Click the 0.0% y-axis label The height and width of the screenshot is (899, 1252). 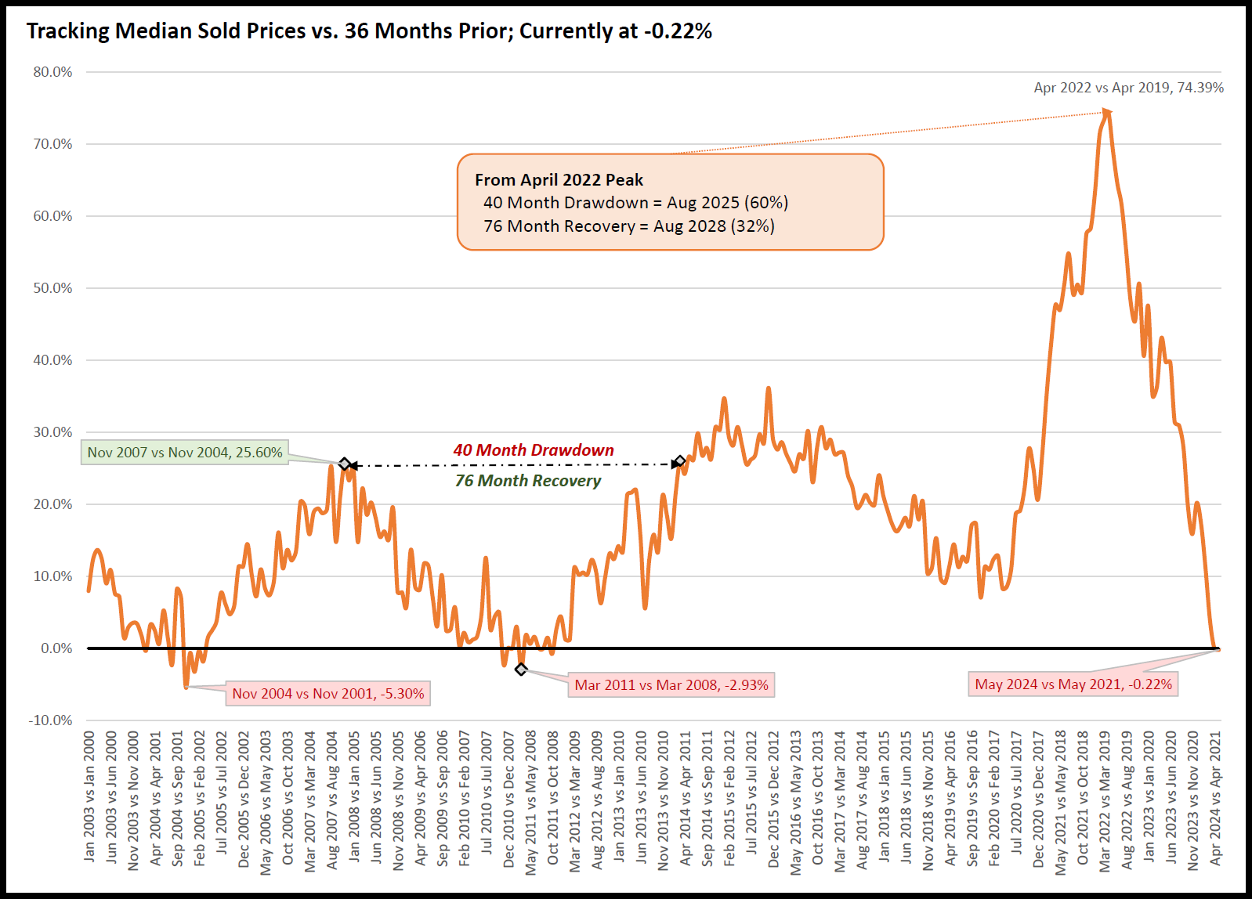tap(56, 648)
